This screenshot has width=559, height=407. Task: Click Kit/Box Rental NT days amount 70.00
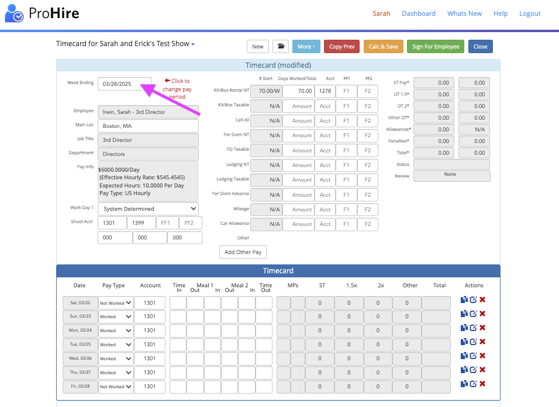click(x=298, y=91)
